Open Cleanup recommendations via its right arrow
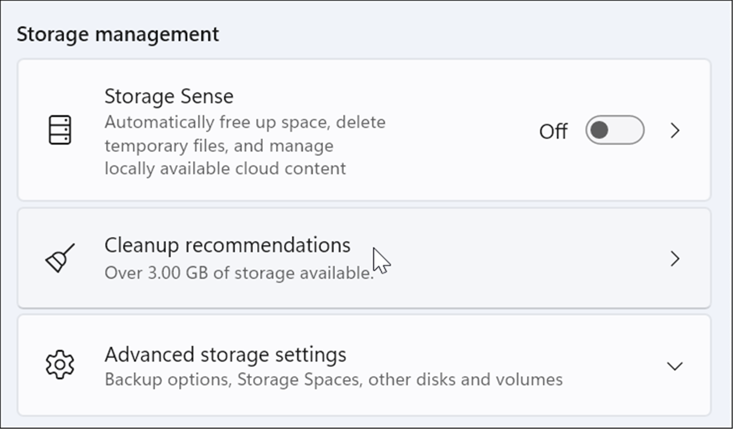 (x=675, y=259)
